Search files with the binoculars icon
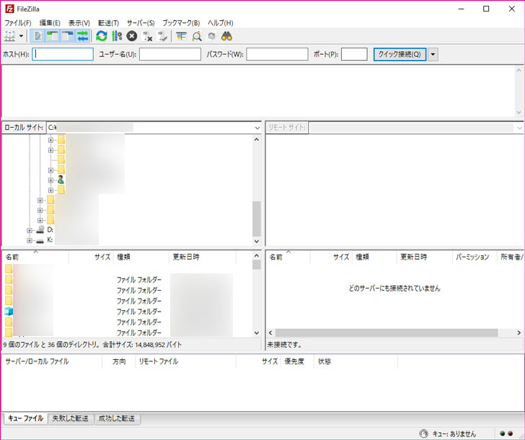This screenshot has height=440, width=525. click(226, 36)
